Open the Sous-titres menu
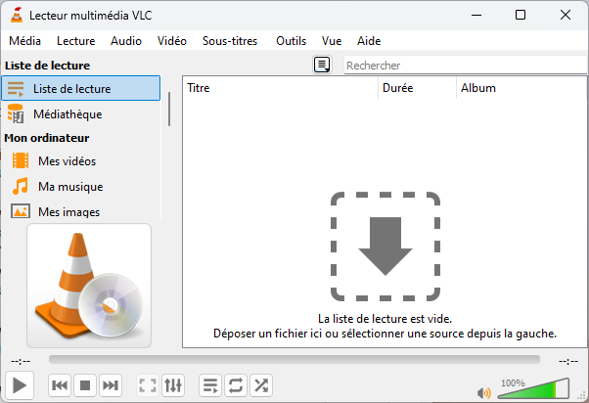 pos(230,40)
